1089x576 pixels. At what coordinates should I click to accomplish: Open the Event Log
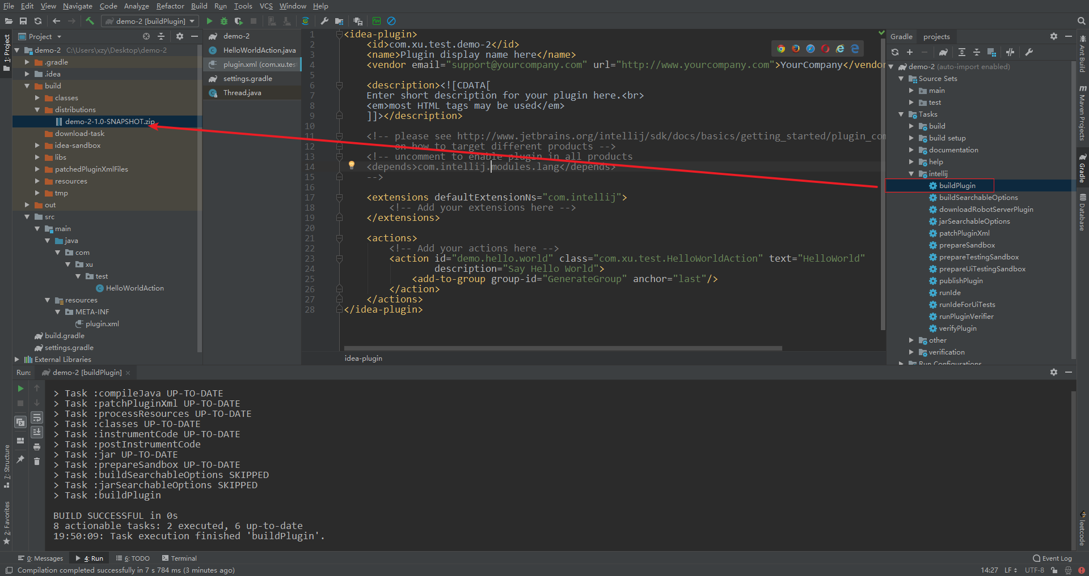coord(1053,558)
